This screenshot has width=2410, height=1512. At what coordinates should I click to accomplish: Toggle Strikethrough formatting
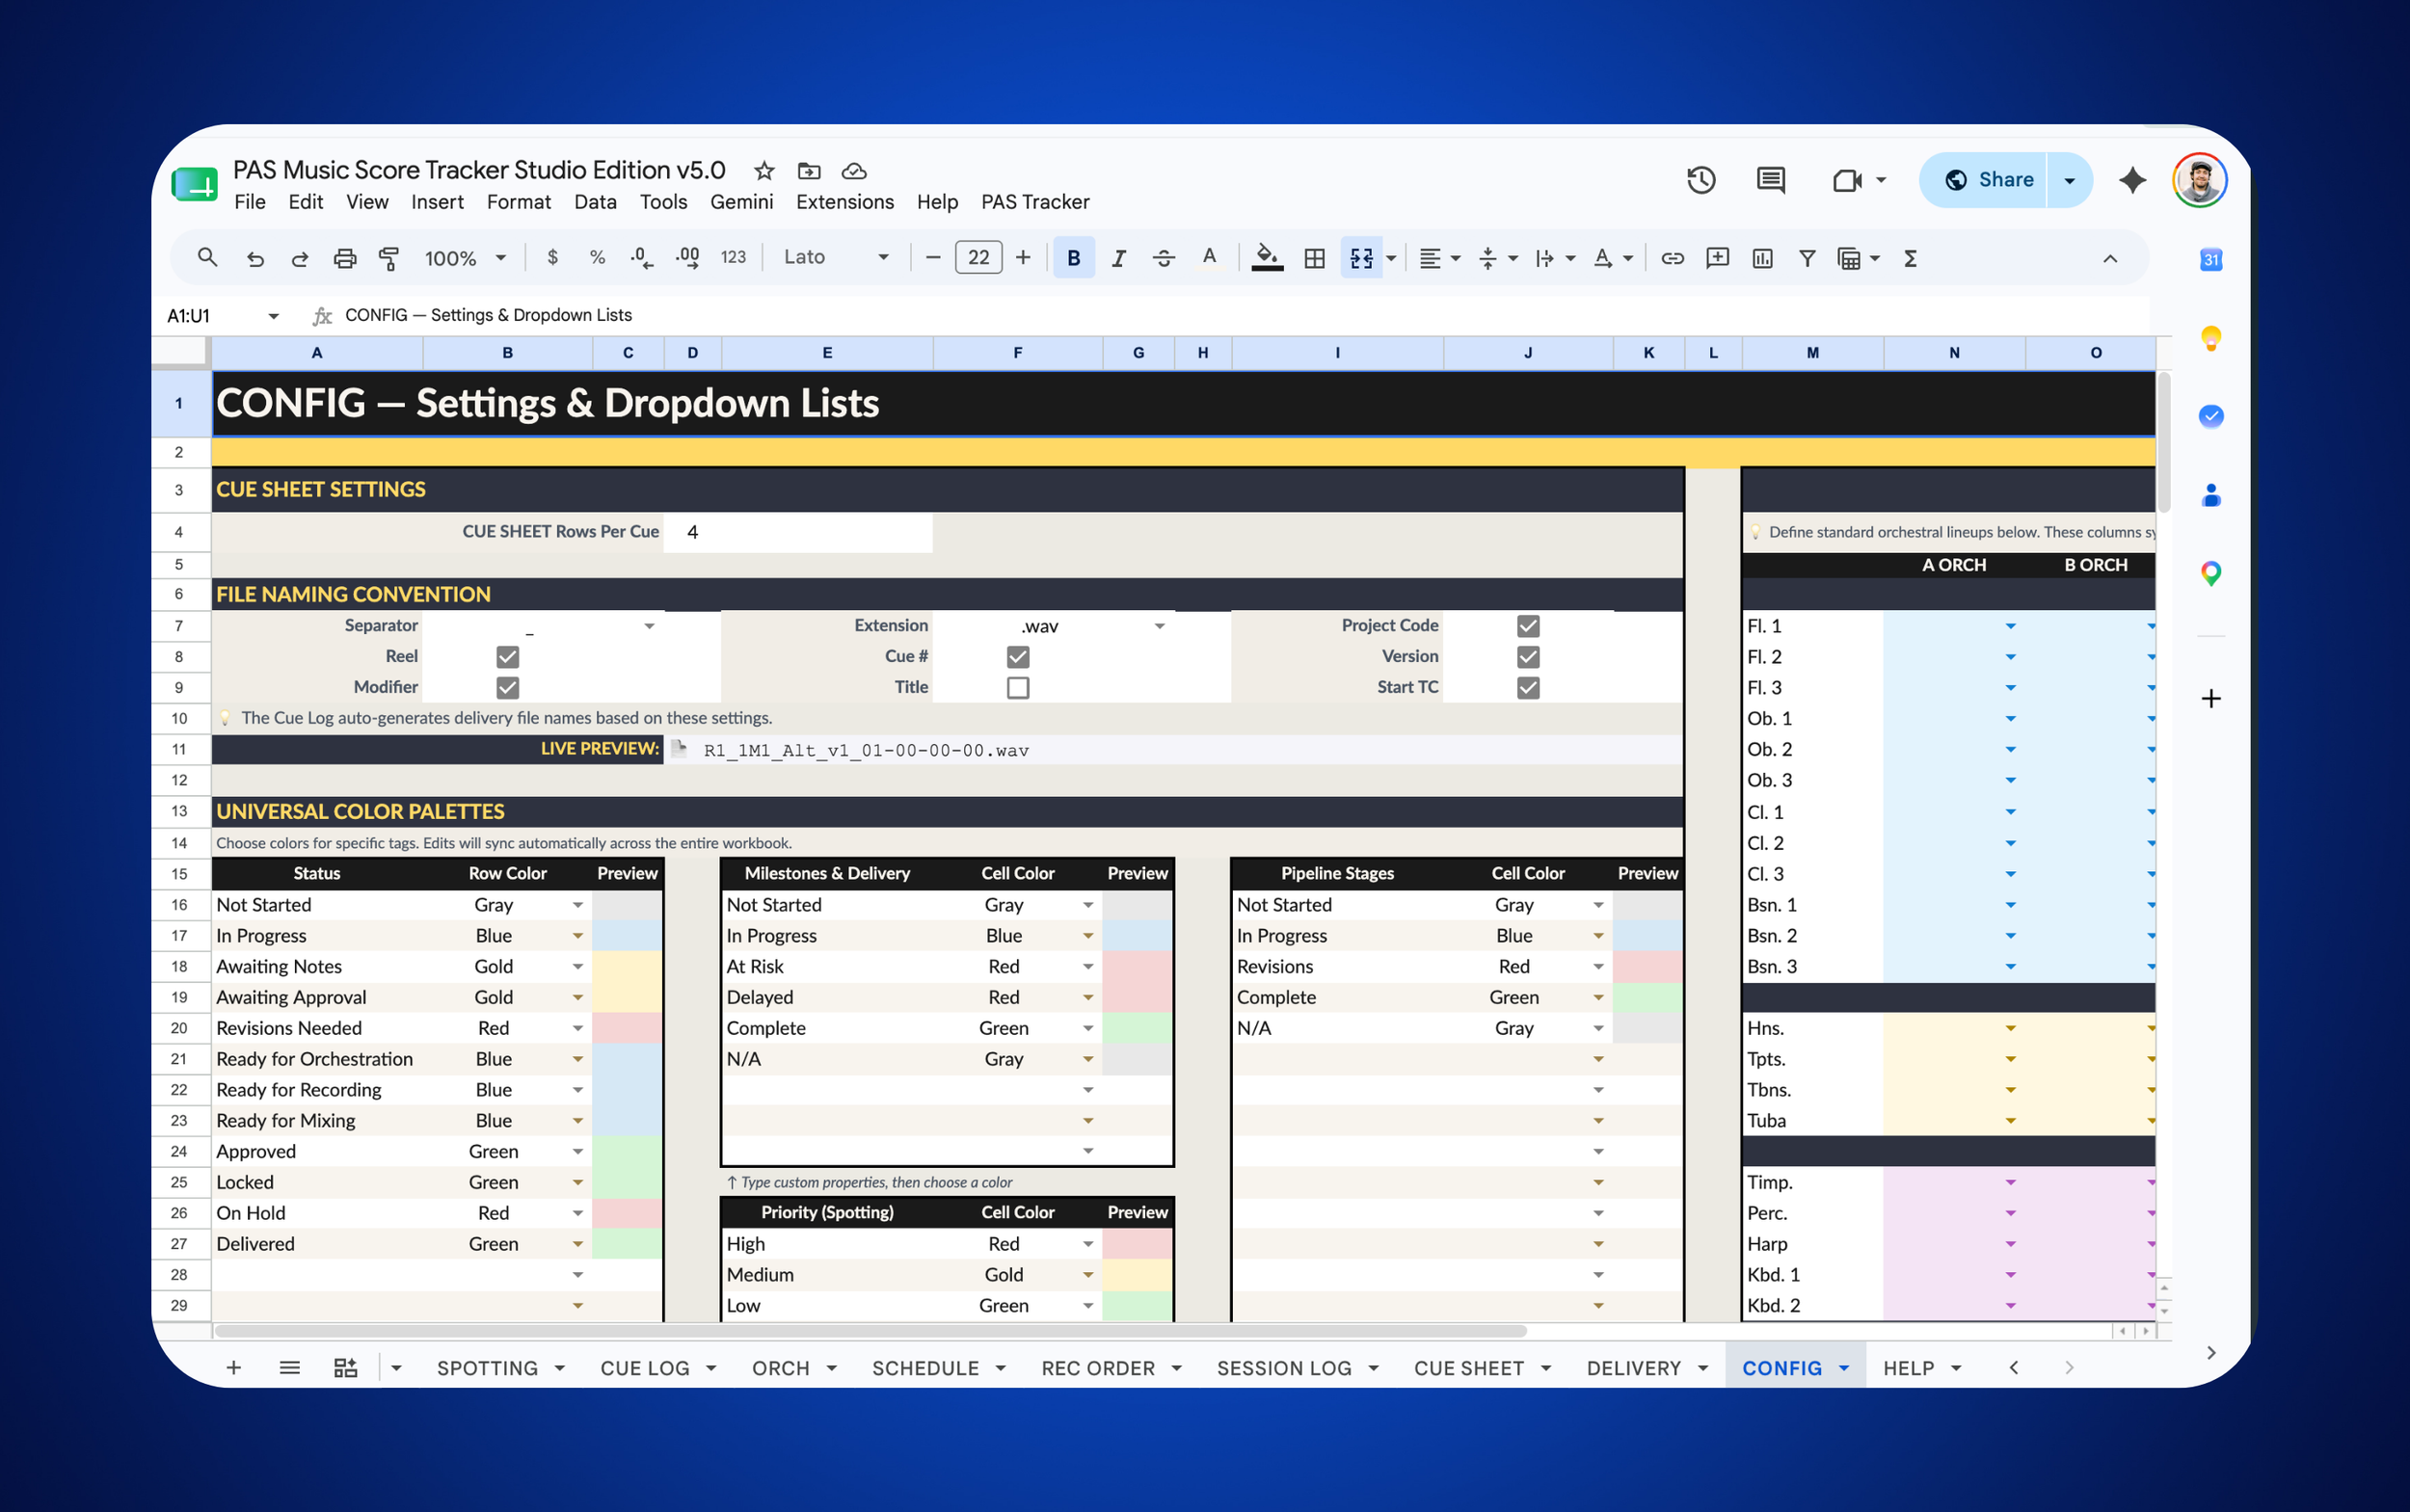pos(1164,258)
